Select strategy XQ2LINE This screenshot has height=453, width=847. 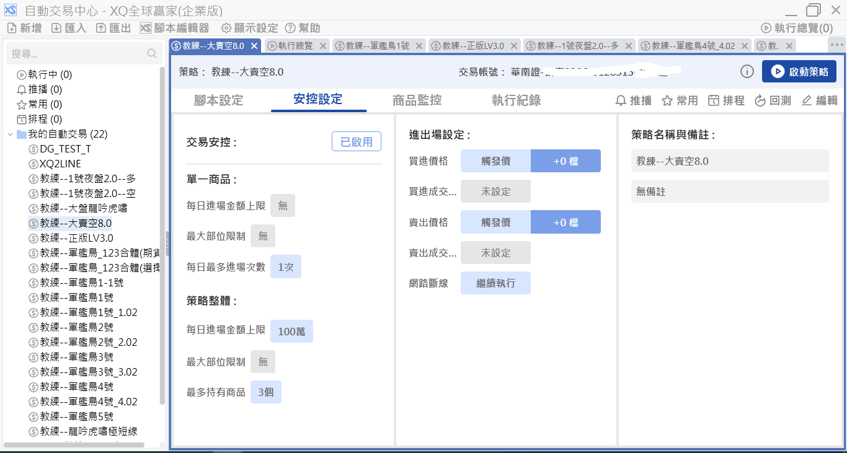point(55,164)
